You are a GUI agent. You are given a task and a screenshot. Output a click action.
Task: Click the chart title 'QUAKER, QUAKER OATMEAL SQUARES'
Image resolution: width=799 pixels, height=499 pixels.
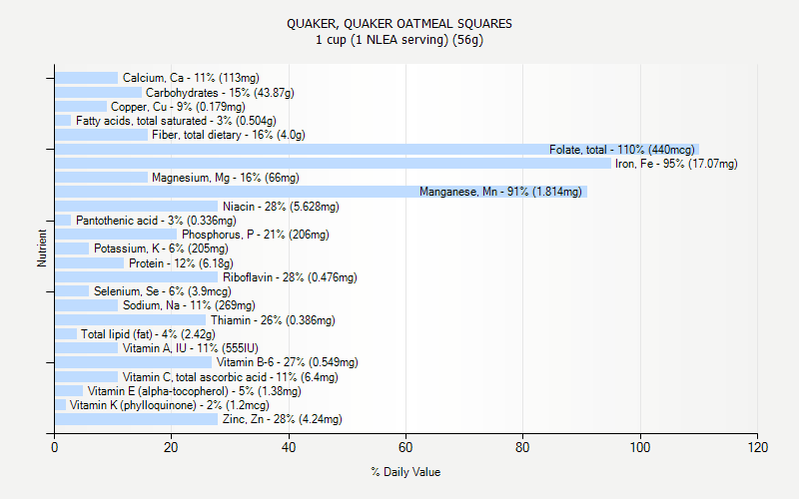399,24
